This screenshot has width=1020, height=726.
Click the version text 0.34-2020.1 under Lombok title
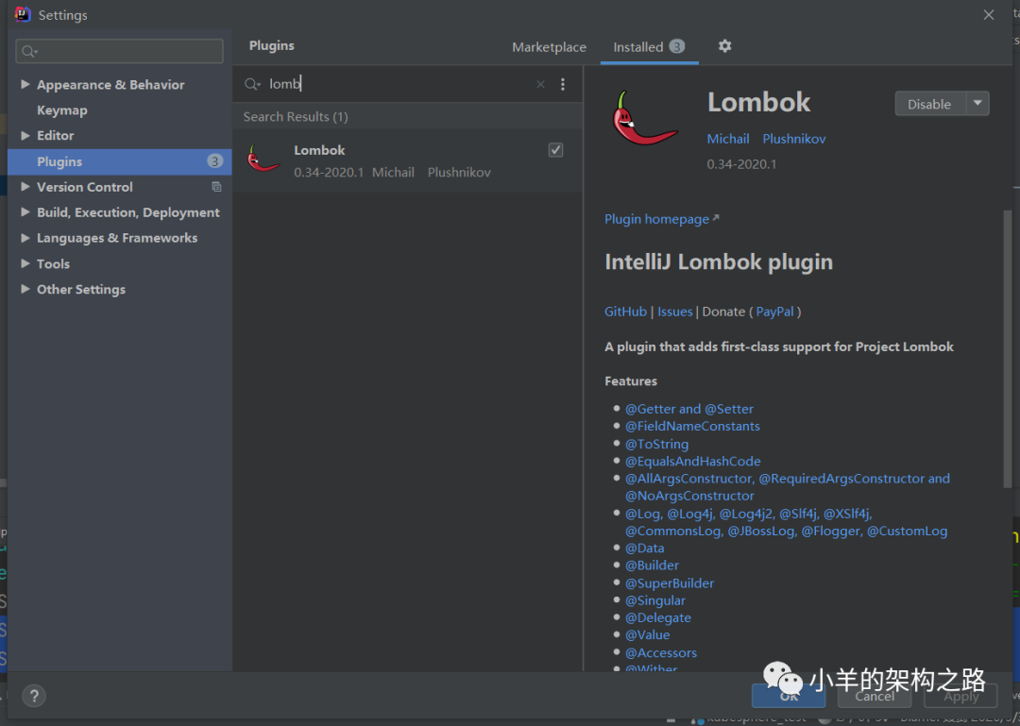pos(741,164)
